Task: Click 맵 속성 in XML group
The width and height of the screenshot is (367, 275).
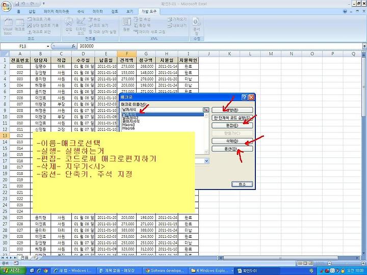Action: click(142, 19)
